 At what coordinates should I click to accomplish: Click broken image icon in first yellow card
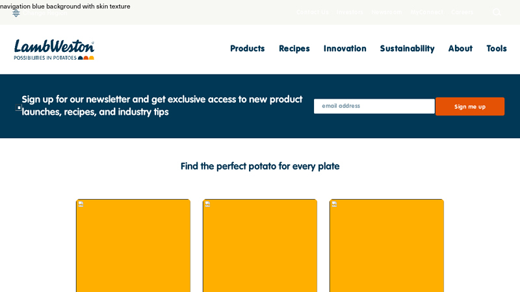pos(81,204)
